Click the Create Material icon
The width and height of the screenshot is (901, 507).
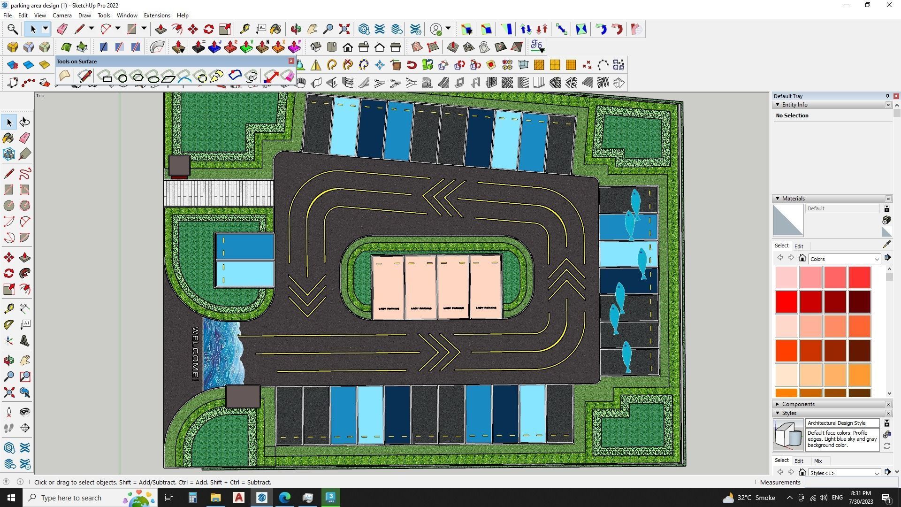(886, 220)
